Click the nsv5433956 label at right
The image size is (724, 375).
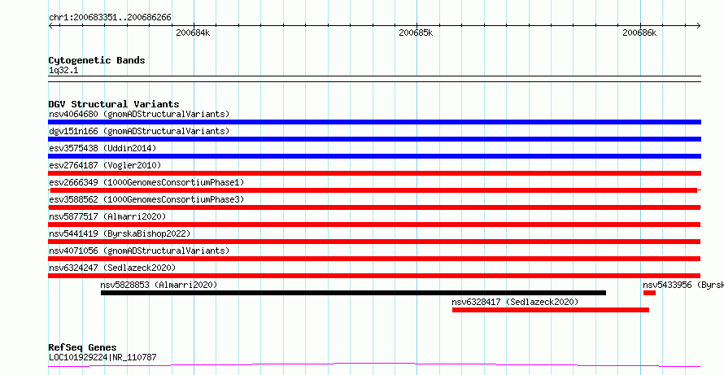683,285
